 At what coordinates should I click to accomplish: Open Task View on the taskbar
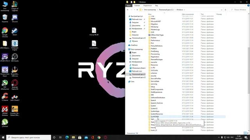61,137
